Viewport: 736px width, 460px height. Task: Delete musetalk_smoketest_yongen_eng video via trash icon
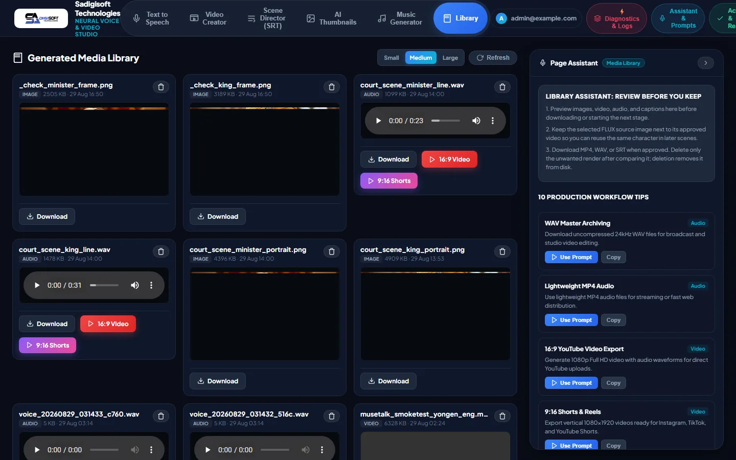pos(502,416)
